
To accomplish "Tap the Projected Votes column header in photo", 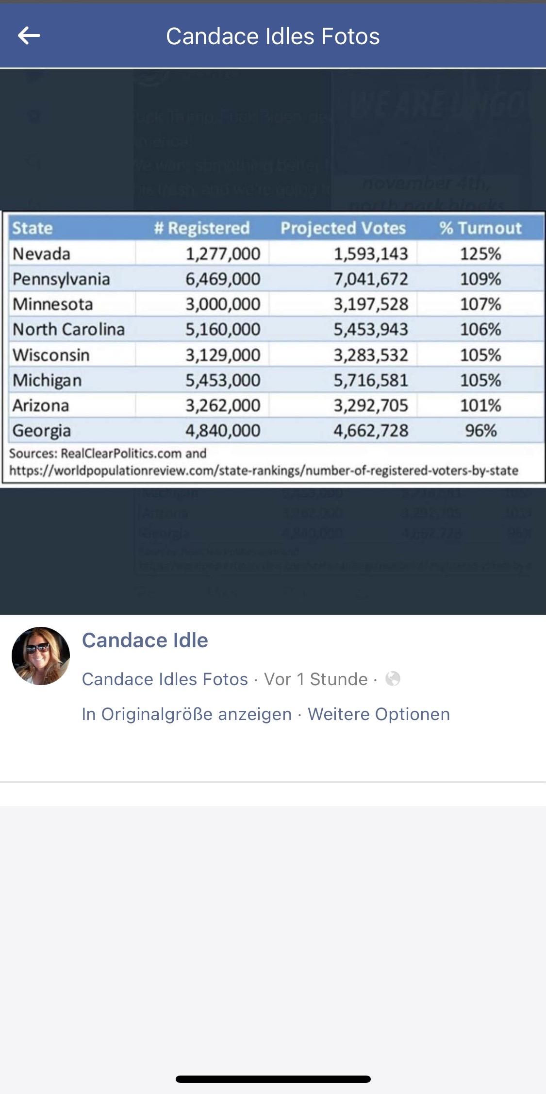I will (343, 228).
